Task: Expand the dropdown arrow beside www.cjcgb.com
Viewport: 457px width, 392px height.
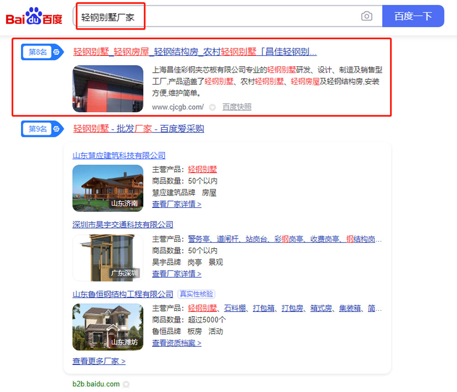Action: [x=212, y=107]
